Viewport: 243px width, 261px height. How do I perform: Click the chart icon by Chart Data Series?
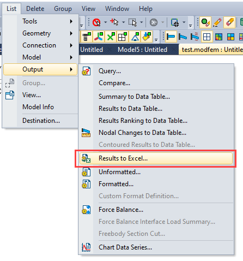[86, 247]
